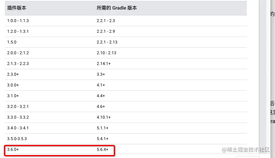The height and width of the screenshot is (158, 275).
Task: Click Gradle version 5.1.1+ cell
Action: point(103,128)
